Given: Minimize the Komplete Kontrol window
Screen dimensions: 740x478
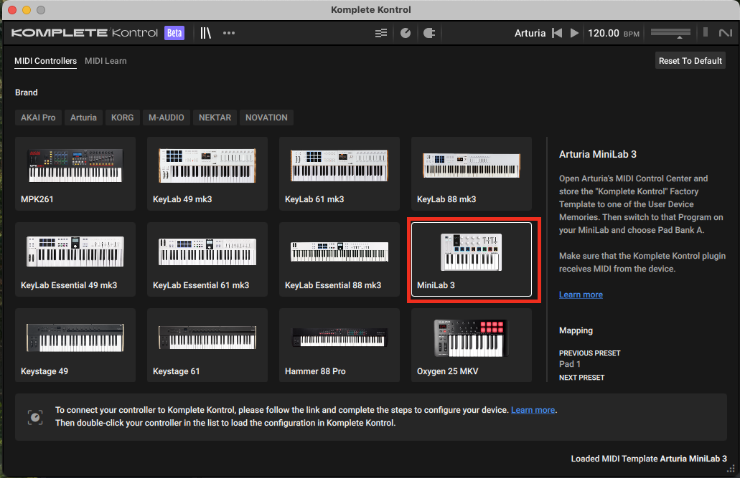Looking at the screenshot, I should click(x=27, y=10).
